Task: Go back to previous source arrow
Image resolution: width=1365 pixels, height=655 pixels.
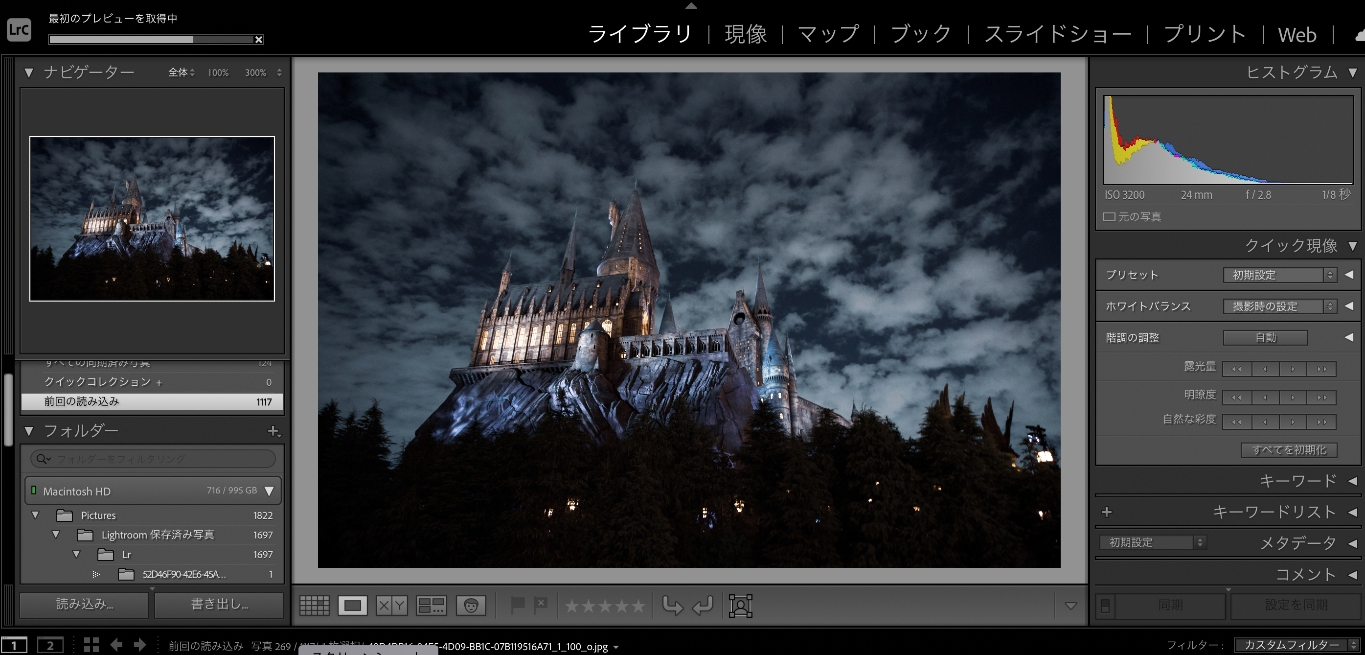Action: pyautogui.click(x=116, y=645)
